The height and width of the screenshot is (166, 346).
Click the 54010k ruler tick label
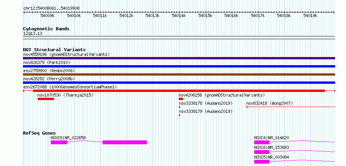(74, 16)
